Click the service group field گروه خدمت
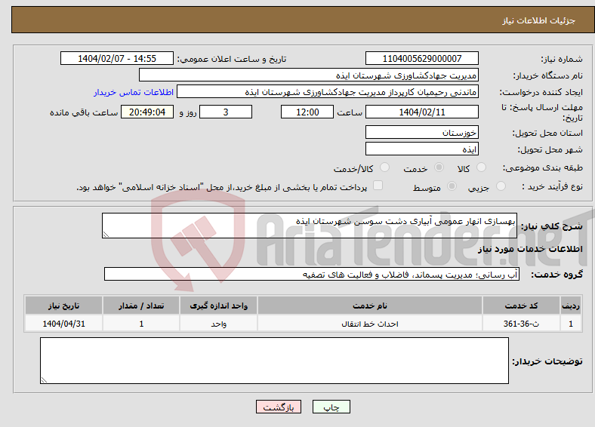 [312, 274]
